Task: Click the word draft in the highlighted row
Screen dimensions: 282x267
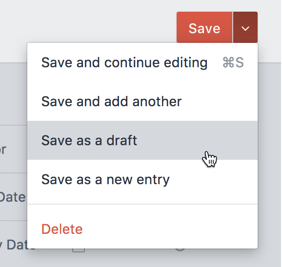Action: (121, 140)
